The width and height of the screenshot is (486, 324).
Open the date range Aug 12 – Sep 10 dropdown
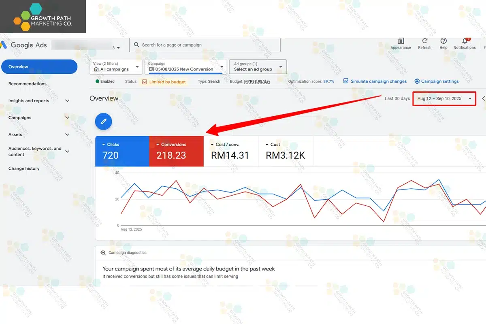pyautogui.click(x=444, y=98)
